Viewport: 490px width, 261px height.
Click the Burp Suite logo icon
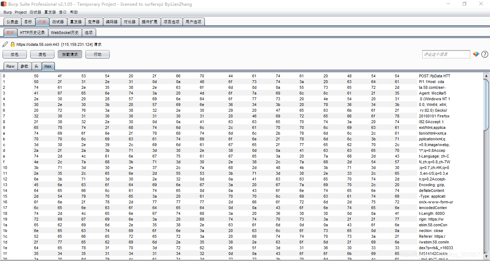[4, 4]
